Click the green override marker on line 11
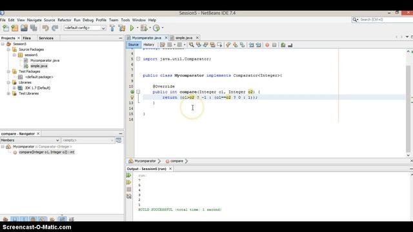 pyautogui.click(x=132, y=92)
